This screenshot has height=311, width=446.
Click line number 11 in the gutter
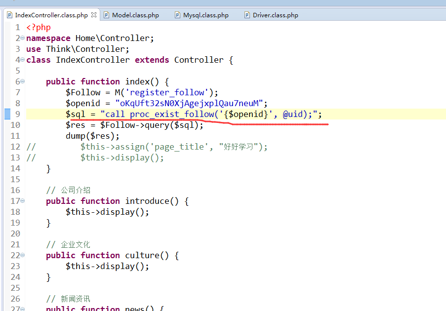click(x=15, y=136)
